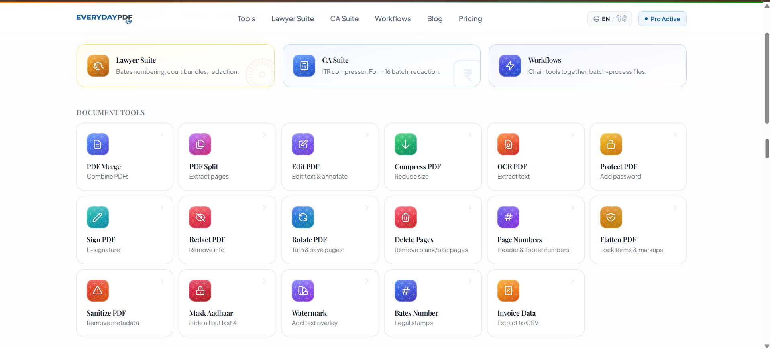The width and height of the screenshot is (770, 349).
Task: Select the Flatten PDF shield icon
Action: 611,217
